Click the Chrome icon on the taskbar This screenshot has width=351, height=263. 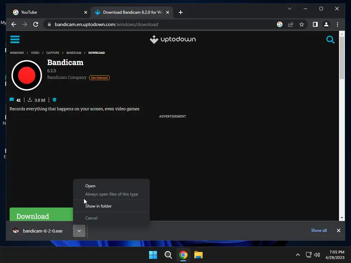(x=183, y=255)
